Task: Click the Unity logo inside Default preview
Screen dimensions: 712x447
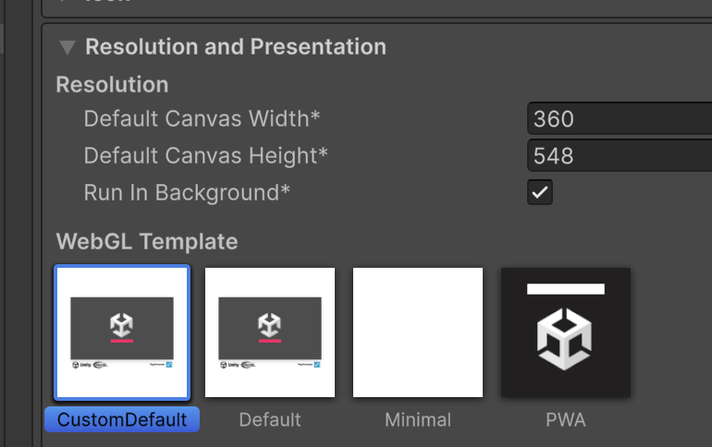Action: click(269, 325)
